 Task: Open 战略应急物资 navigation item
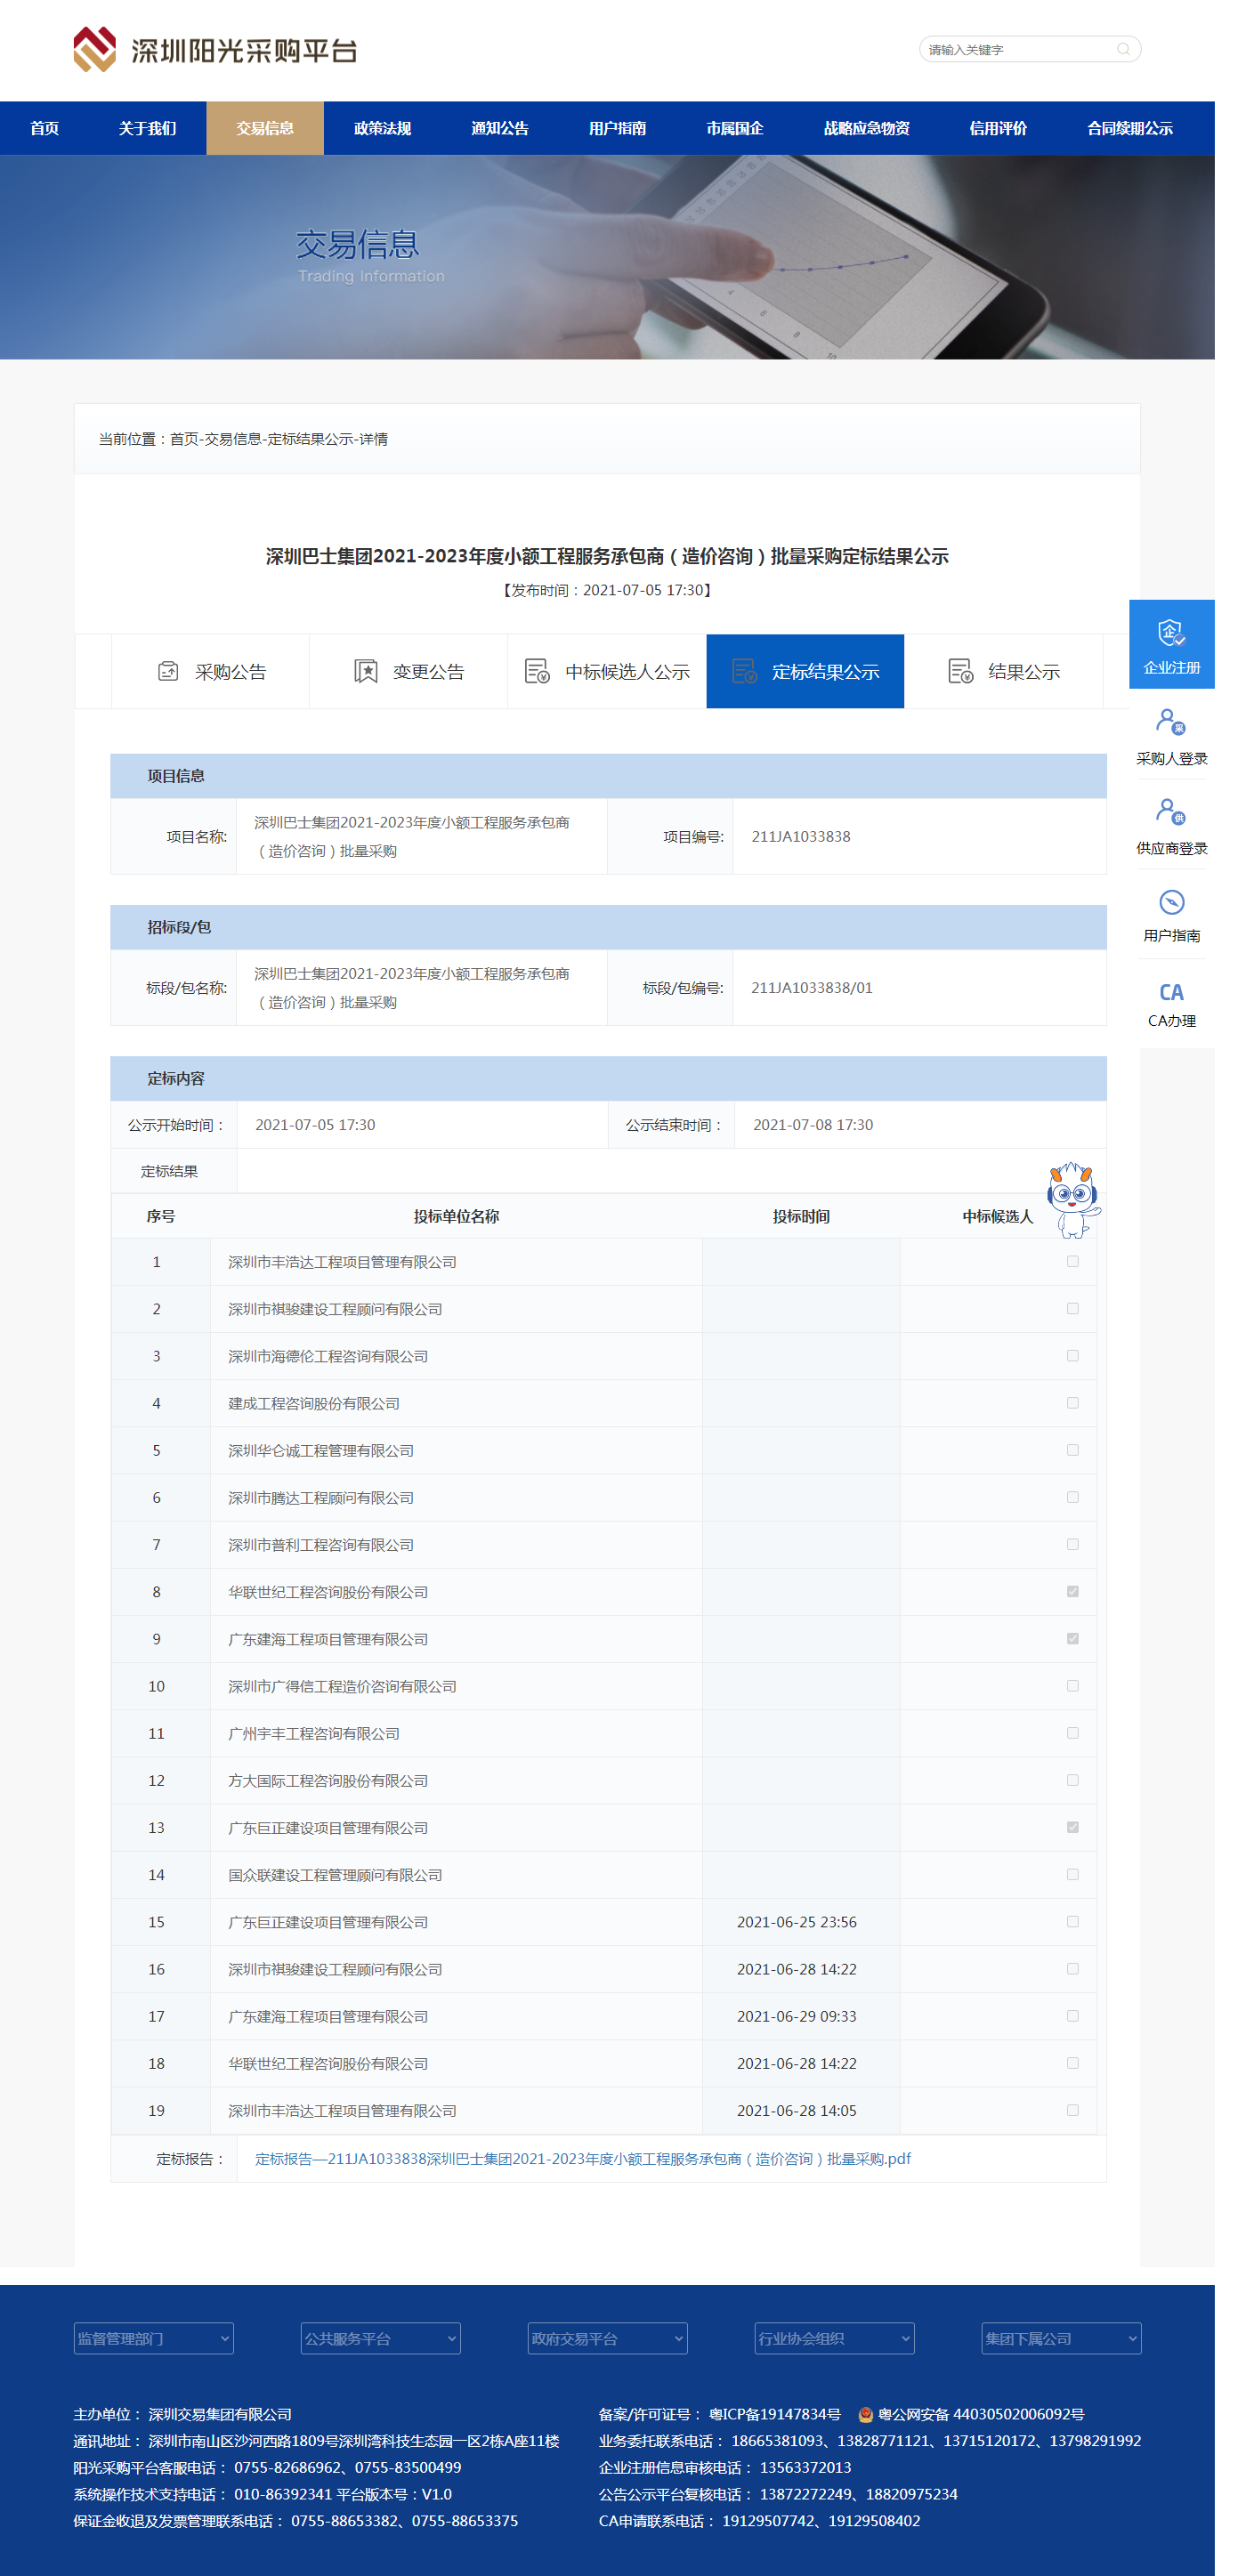[866, 128]
